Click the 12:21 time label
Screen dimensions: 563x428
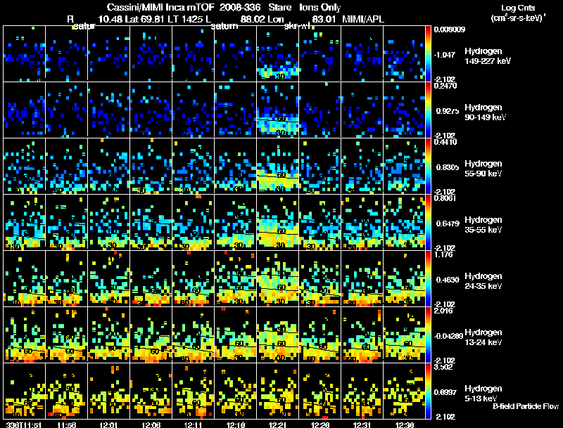[277, 425]
